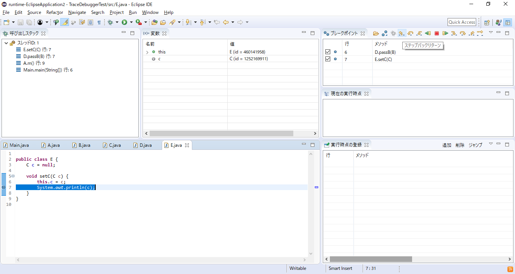
Task: Click the dashed arrow icon in the breakpoints toolbar
Action: tap(480, 33)
